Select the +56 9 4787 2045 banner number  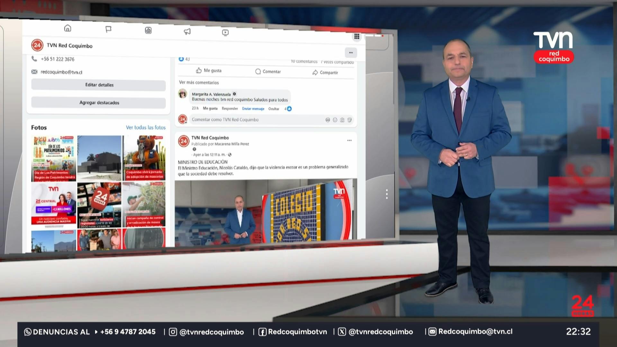point(128,332)
